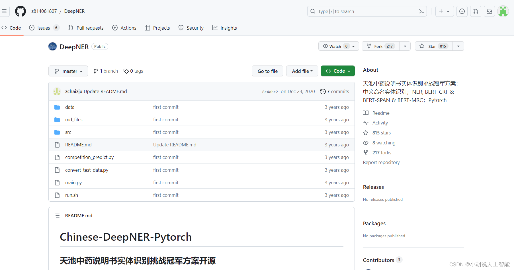Open the z814081807 owner link
This screenshot has width=514, height=270.
[44, 11]
